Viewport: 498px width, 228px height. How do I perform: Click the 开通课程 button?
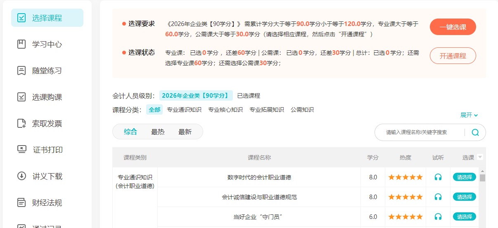pos(453,56)
